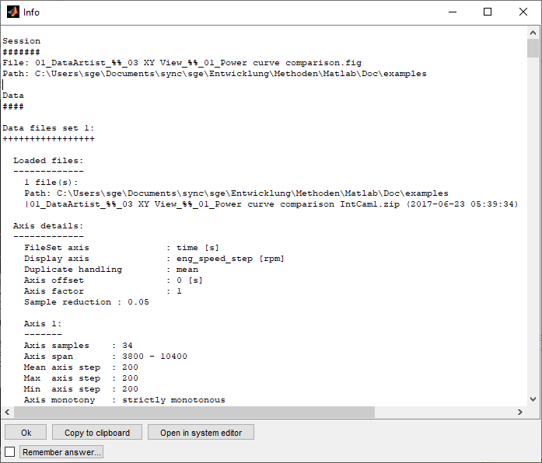Close the Info window
Screen dimensions: 542x463
pyautogui.click(x=523, y=12)
